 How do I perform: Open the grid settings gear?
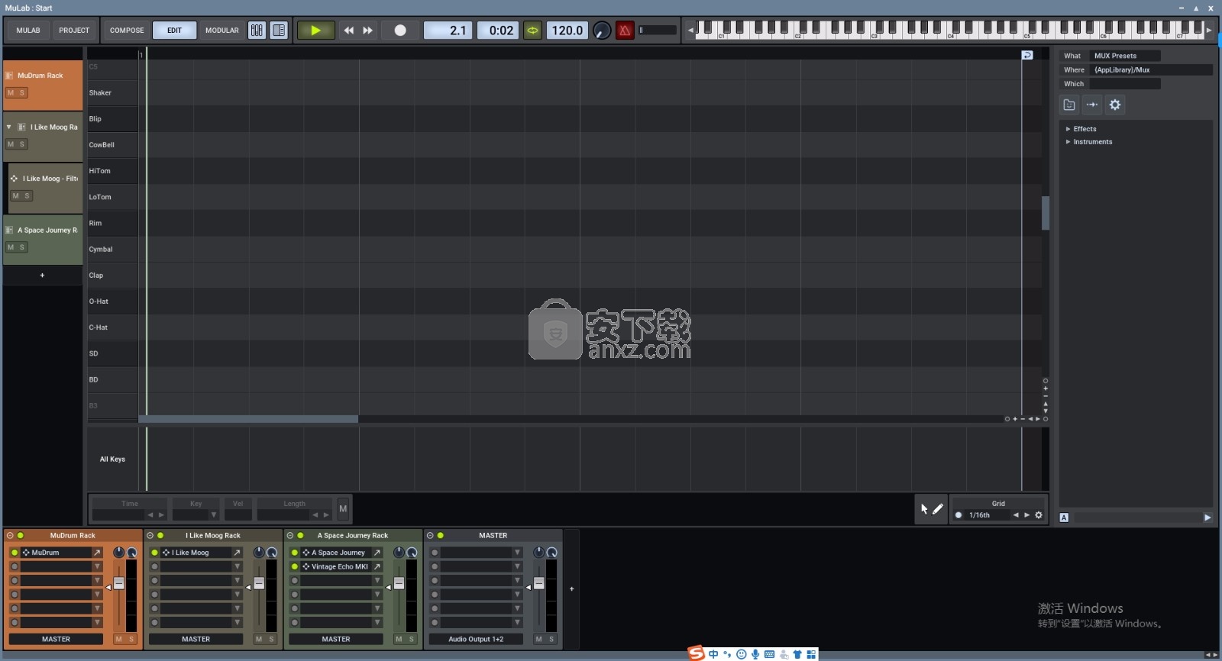coord(1039,515)
